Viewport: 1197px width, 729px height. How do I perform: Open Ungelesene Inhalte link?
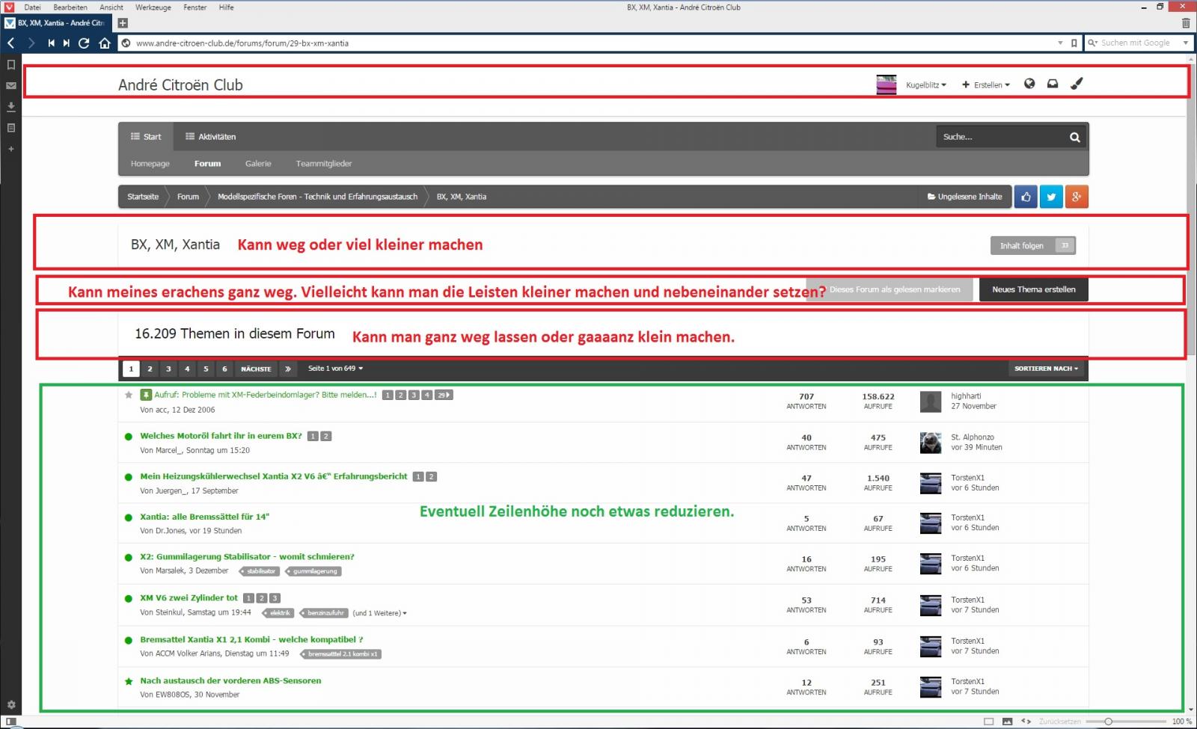[x=964, y=197]
